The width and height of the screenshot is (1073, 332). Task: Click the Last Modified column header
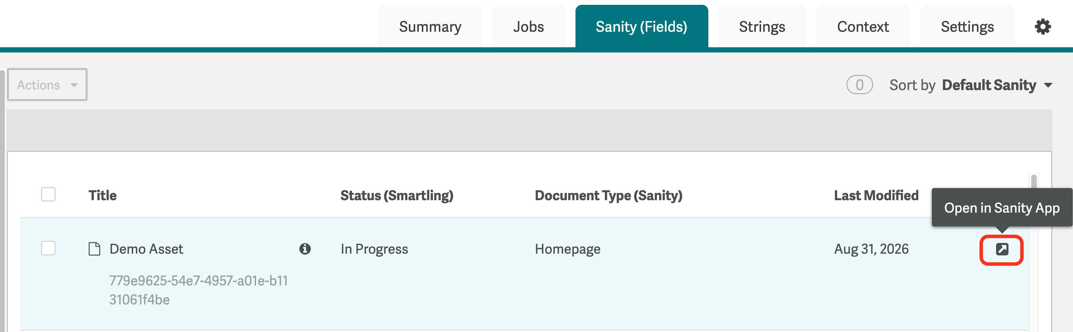876,195
